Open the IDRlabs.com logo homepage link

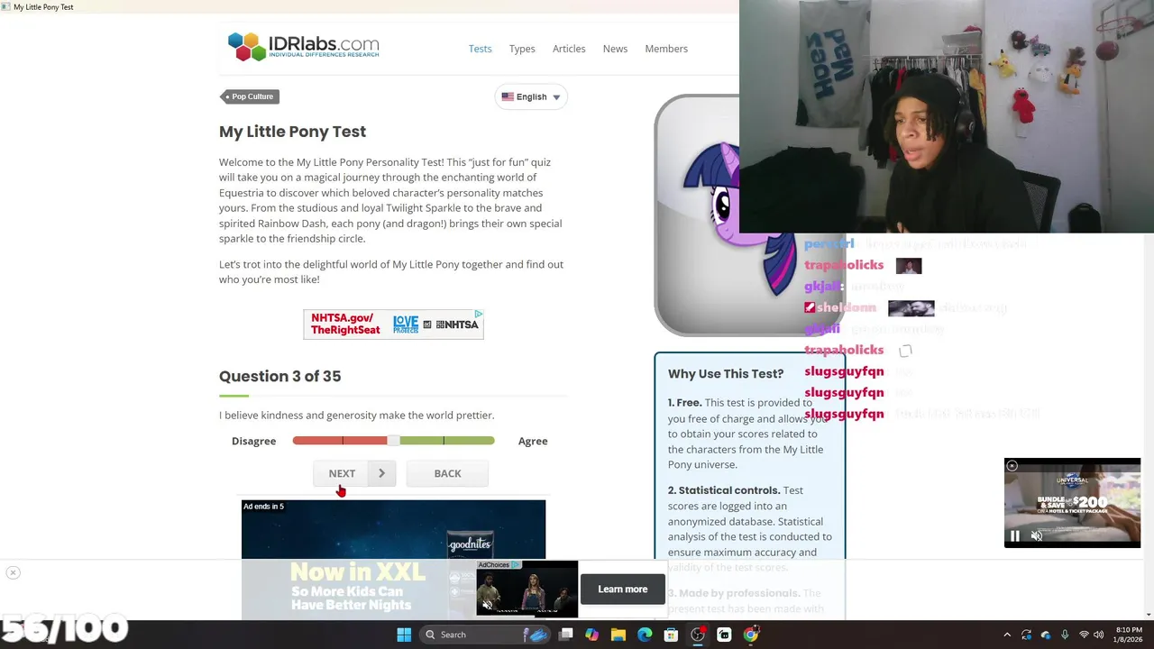pos(303,46)
